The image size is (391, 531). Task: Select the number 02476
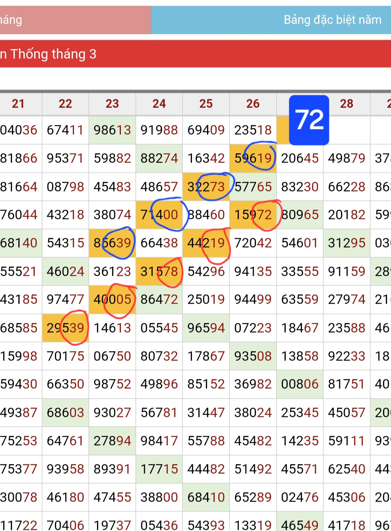coord(300,497)
